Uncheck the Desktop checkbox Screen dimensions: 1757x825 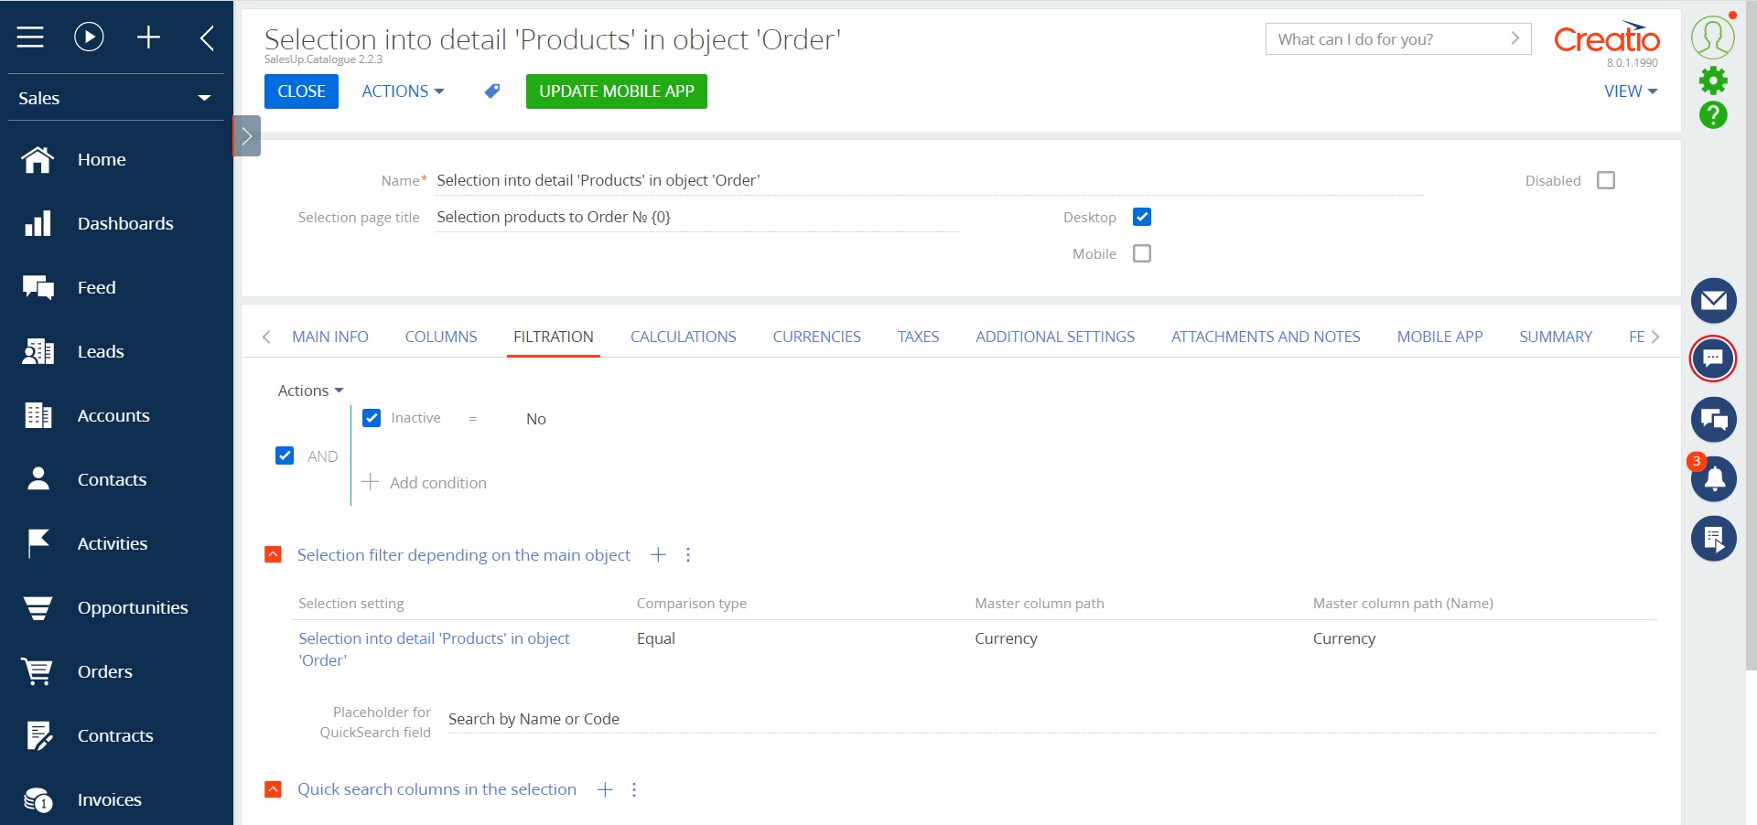[x=1141, y=217]
